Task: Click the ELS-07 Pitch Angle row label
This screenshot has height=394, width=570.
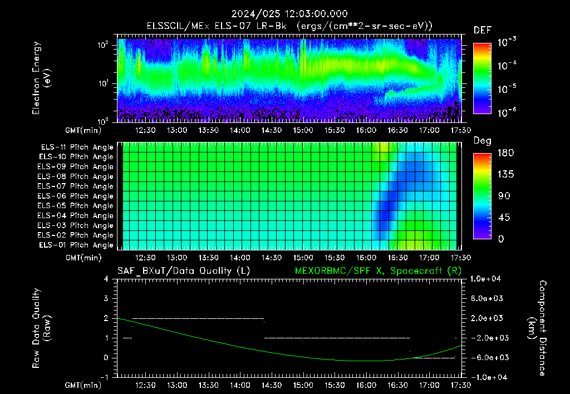Action: click(75, 186)
